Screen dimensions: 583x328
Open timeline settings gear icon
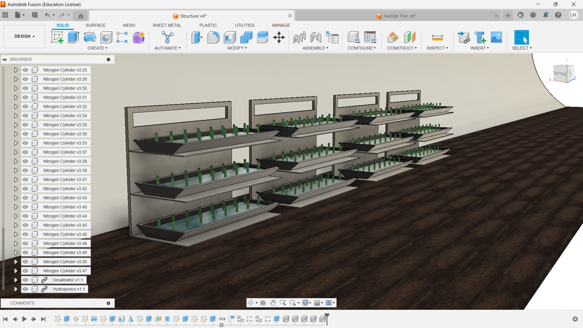[x=575, y=319]
